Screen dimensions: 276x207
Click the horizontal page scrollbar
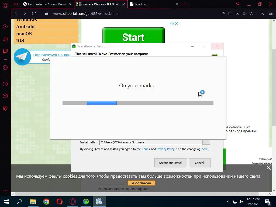pos(137,194)
